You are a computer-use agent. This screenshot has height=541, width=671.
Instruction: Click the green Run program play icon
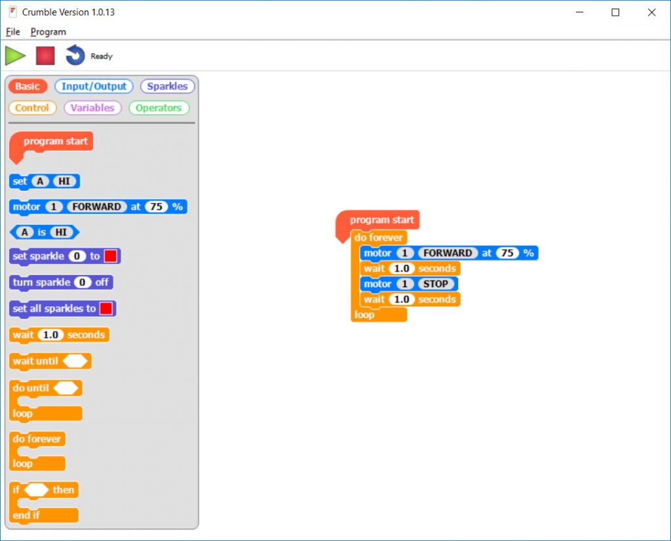coord(15,56)
